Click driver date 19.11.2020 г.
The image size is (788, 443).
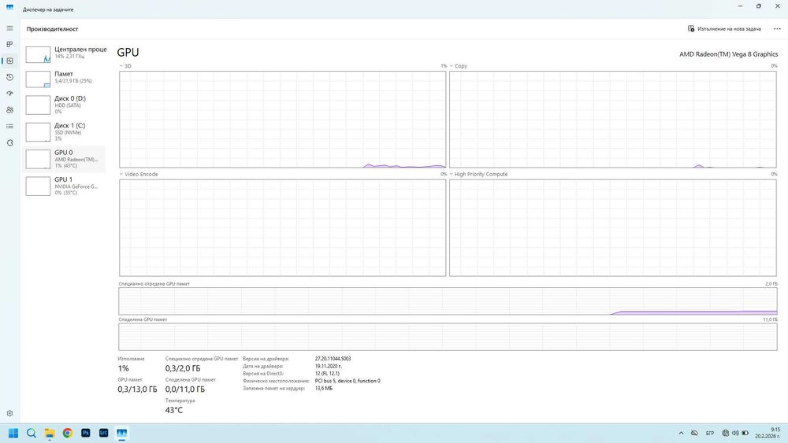pyautogui.click(x=328, y=366)
